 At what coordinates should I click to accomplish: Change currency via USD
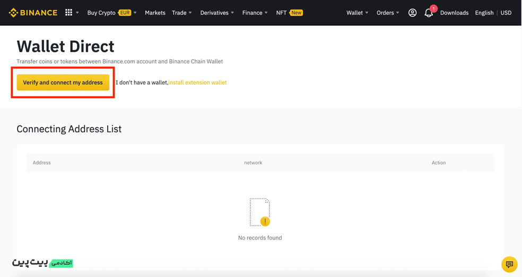click(506, 13)
